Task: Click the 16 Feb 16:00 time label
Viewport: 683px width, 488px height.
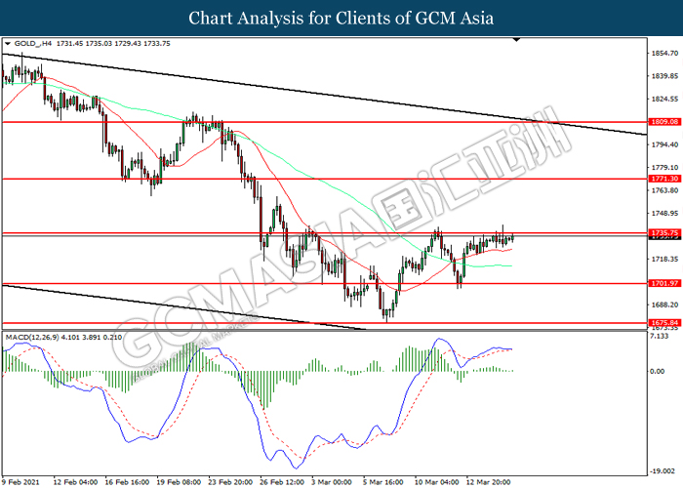Action: click(127, 482)
